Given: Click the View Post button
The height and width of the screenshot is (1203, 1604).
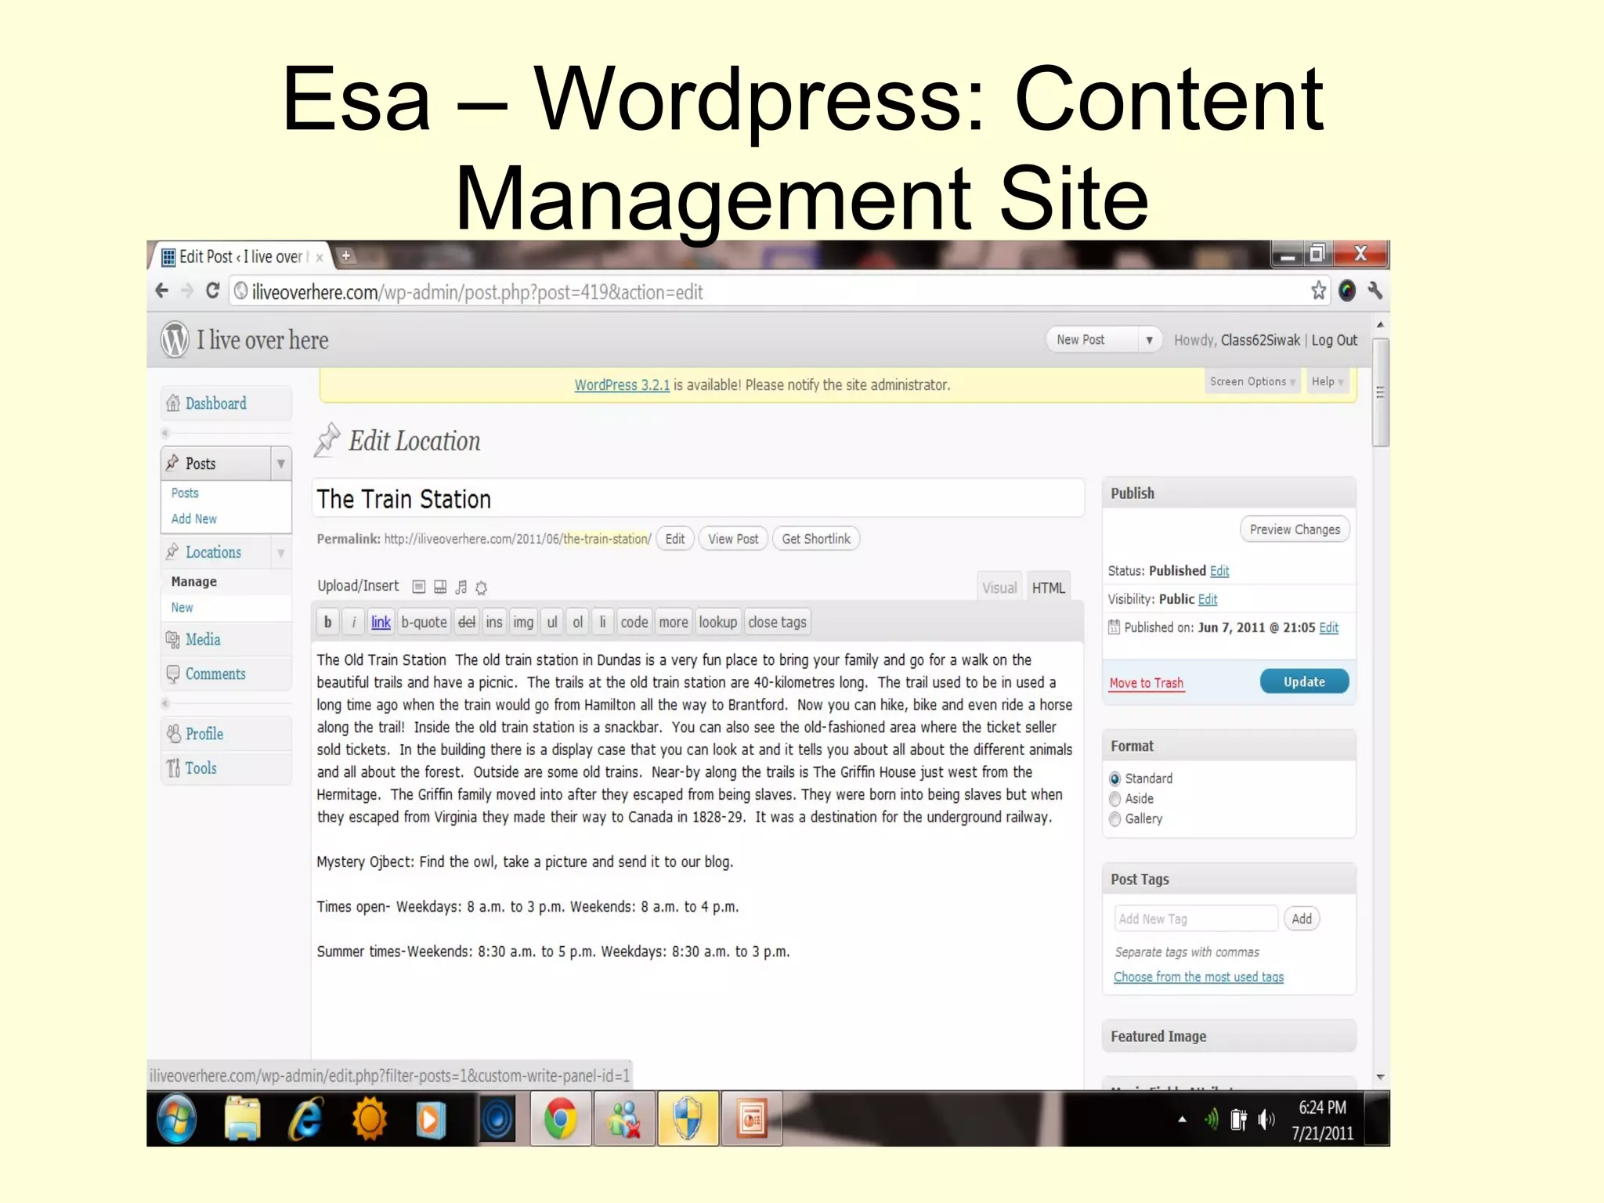Looking at the screenshot, I should pyautogui.click(x=733, y=539).
